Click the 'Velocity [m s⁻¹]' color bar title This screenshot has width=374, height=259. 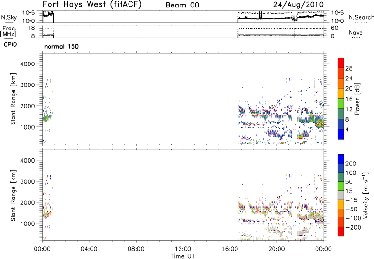click(x=366, y=195)
